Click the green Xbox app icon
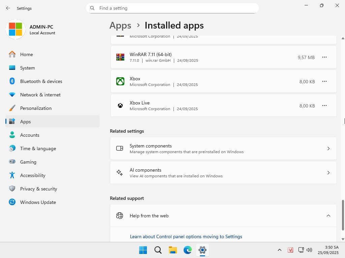This screenshot has width=345, height=258. pos(120,81)
